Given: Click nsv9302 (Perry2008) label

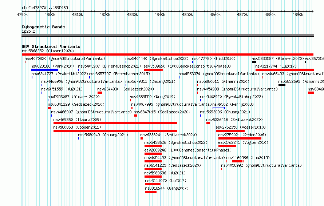Looking at the screenshot, I should (233, 104).
